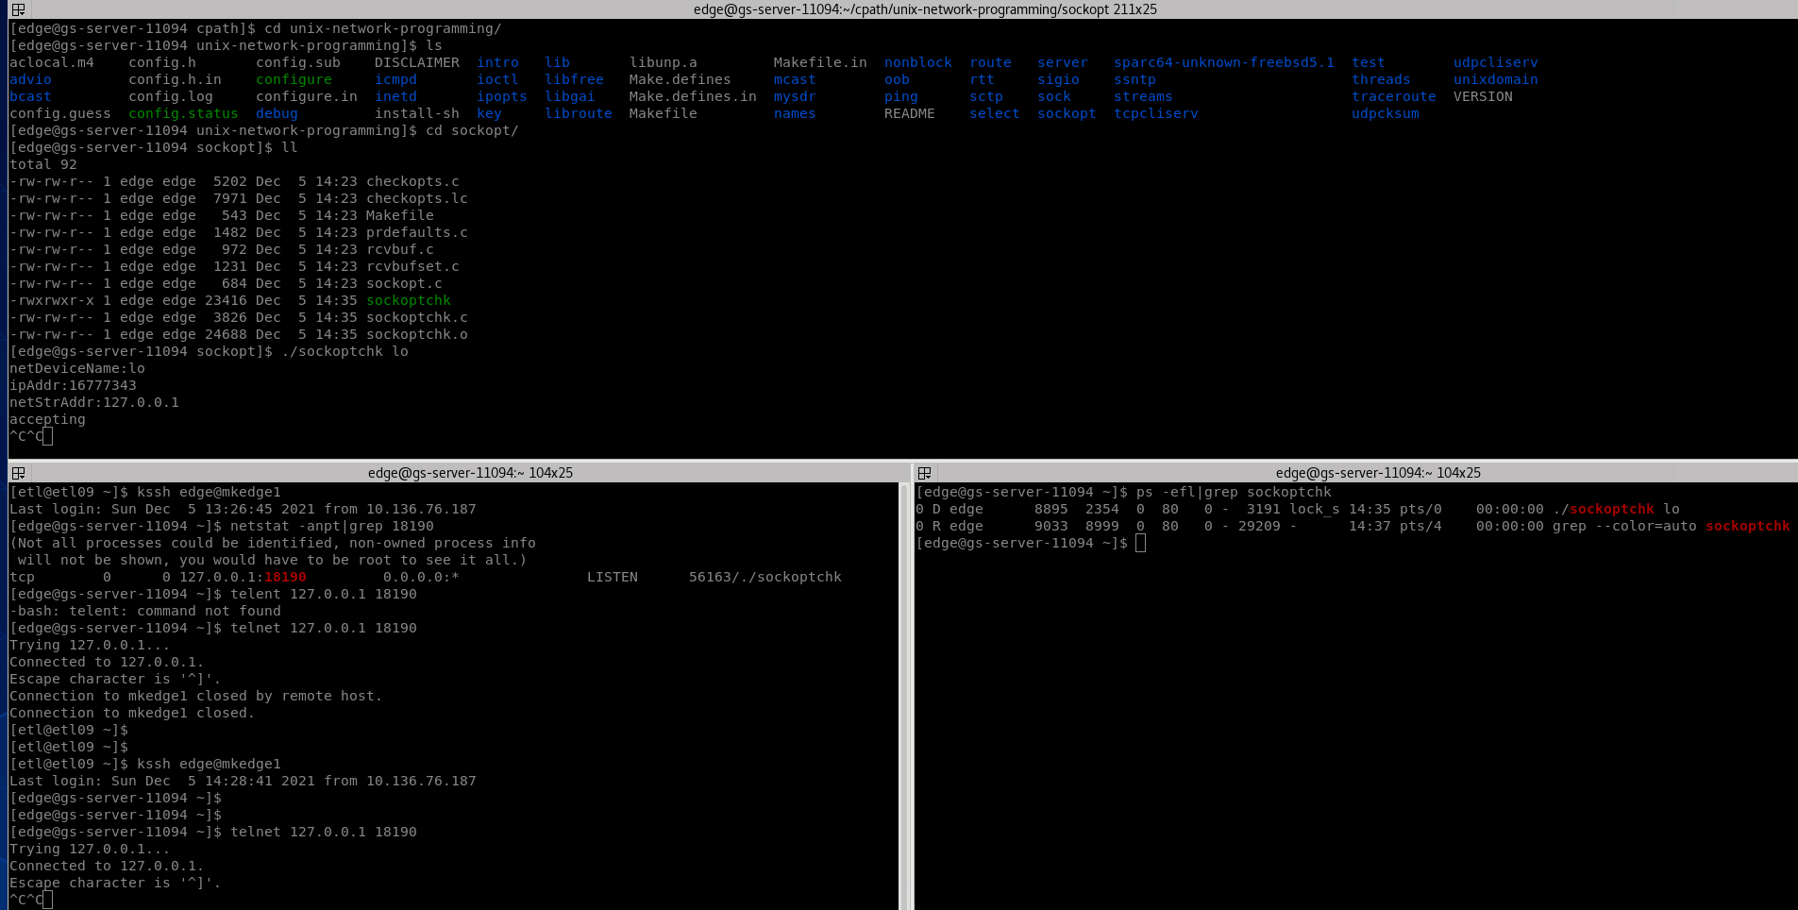1798x910 pixels.
Task: Click the 'VERSION' file name
Action: [1483, 96]
